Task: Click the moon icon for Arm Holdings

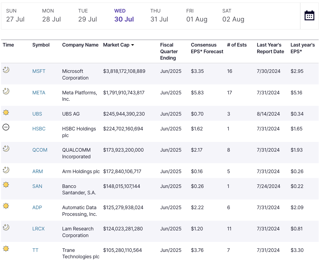Action: (6, 170)
